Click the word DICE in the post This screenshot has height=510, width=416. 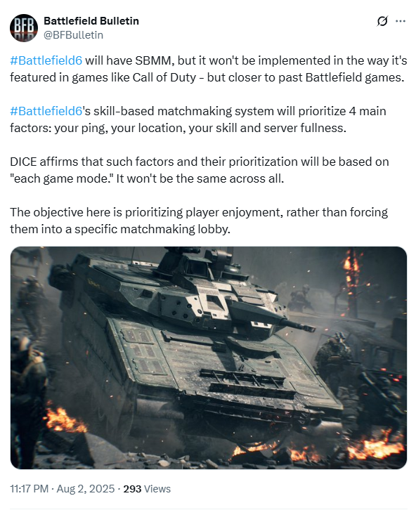point(23,162)
